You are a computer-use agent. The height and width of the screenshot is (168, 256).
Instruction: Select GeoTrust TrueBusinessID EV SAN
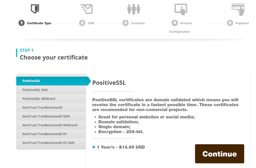coord(50,143)
